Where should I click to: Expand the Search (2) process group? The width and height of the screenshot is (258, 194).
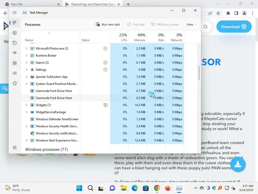(26, 63)
